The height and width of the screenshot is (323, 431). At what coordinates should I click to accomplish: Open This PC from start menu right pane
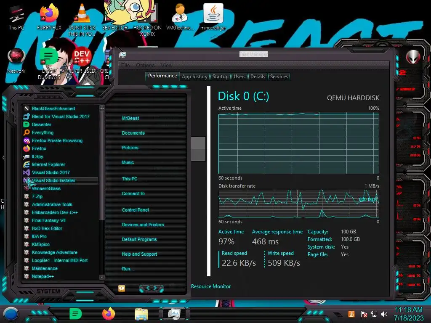pyautogui.click(x=130, y=178)
